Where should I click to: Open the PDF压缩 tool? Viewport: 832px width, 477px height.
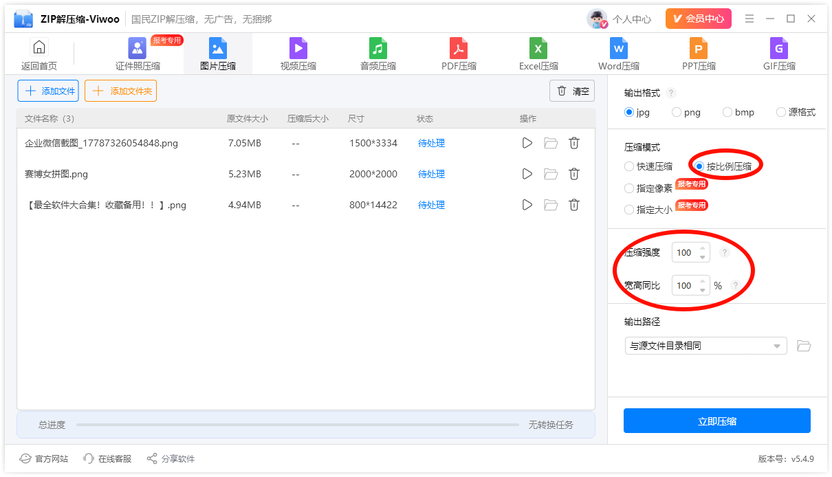click(x=459, y=54)
